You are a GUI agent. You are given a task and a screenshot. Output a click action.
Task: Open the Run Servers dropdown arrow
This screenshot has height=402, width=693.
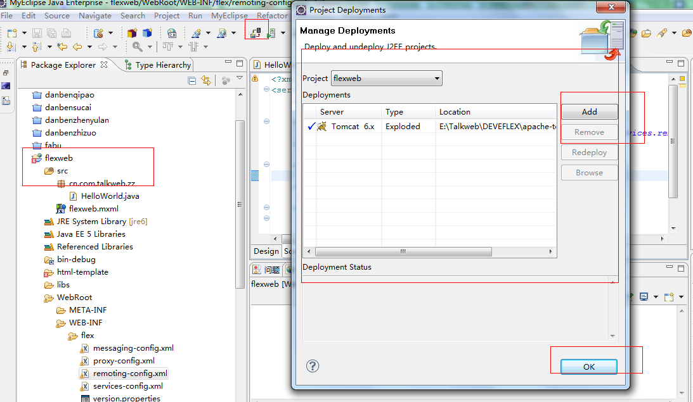click(283, 33)
